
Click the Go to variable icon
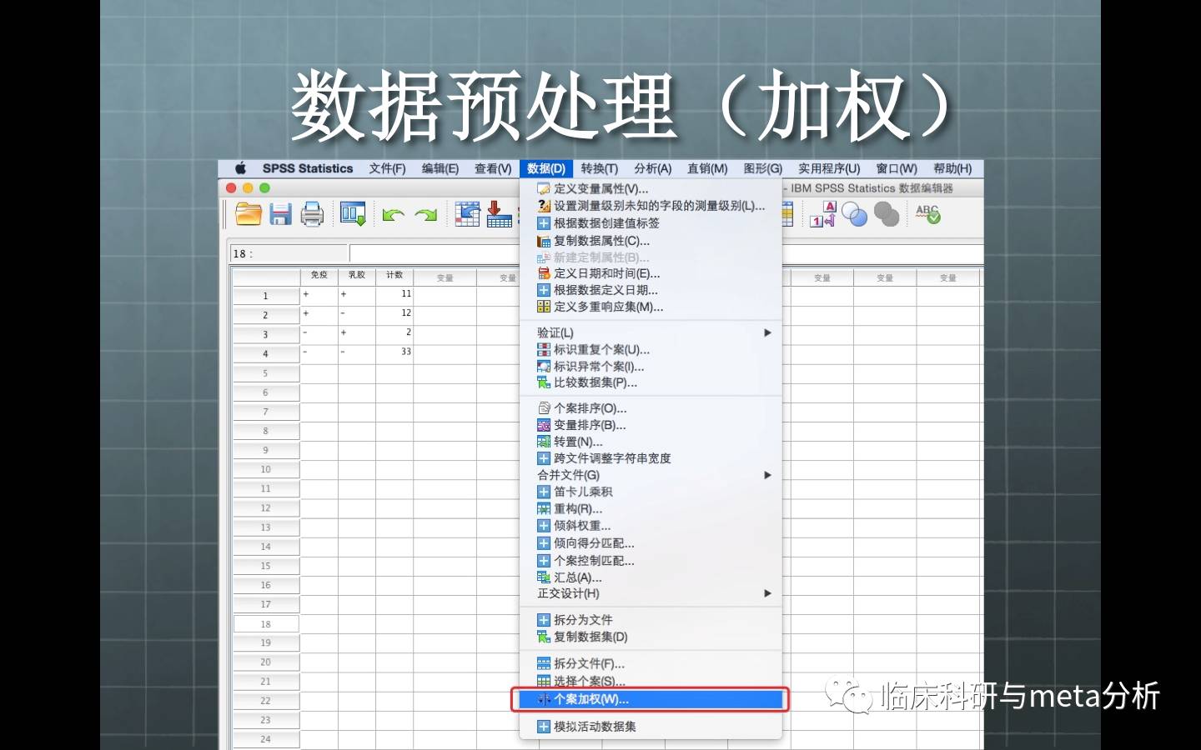pos(499,214)
